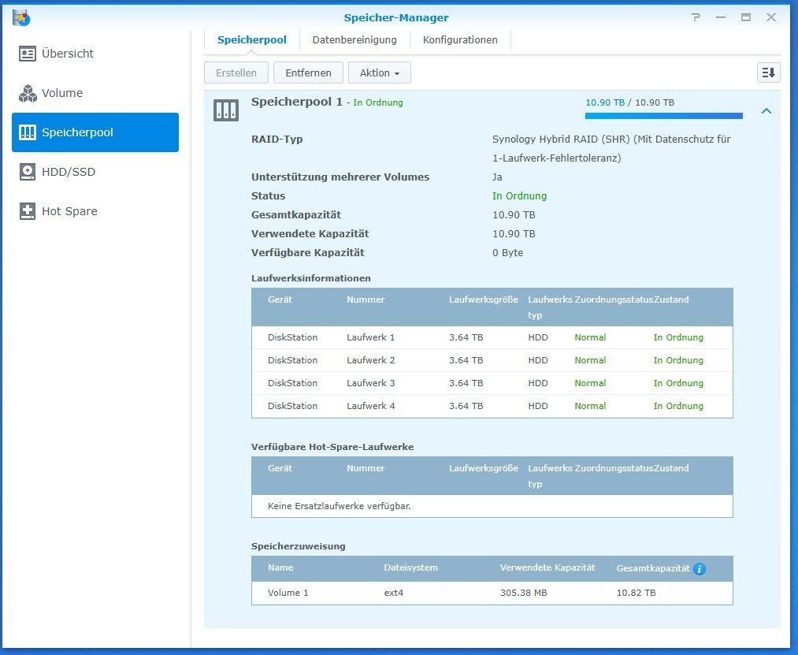The height and width of the screenshot is (655, 798).
Task: Select the Laufwerk 1 row
Action: (x=492, y=337)
